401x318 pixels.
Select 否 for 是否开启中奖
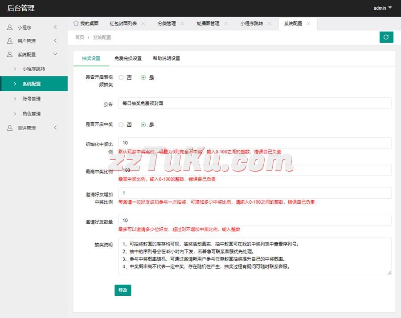121,125
